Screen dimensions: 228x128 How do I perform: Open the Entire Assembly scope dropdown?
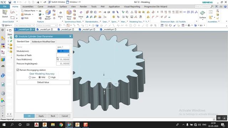coord(47,25)
